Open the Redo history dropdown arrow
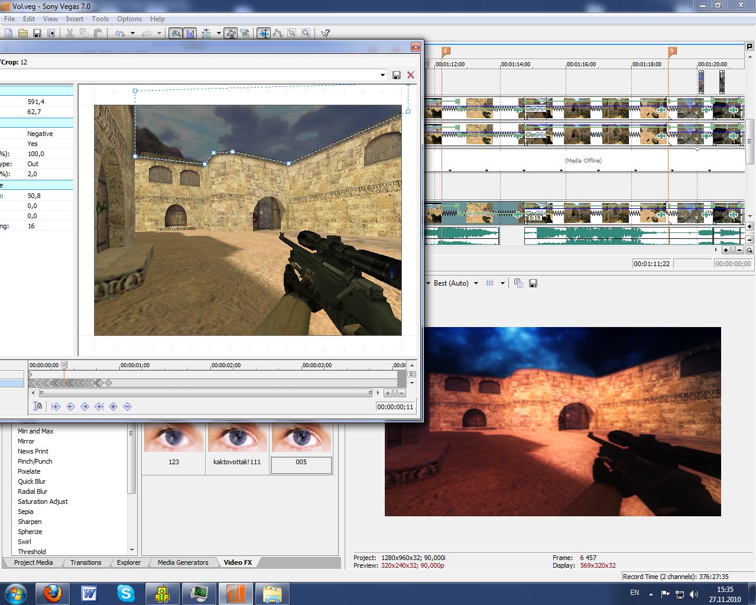 [158, 34]
